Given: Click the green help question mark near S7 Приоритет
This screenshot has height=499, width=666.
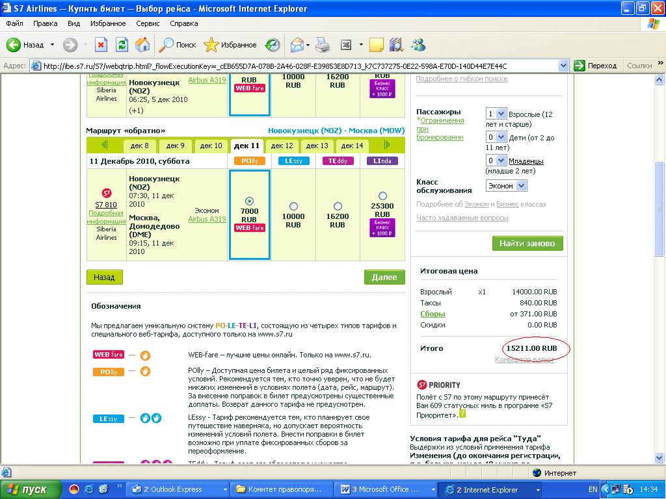Looking at the screenshot, I should pos(462,413).
